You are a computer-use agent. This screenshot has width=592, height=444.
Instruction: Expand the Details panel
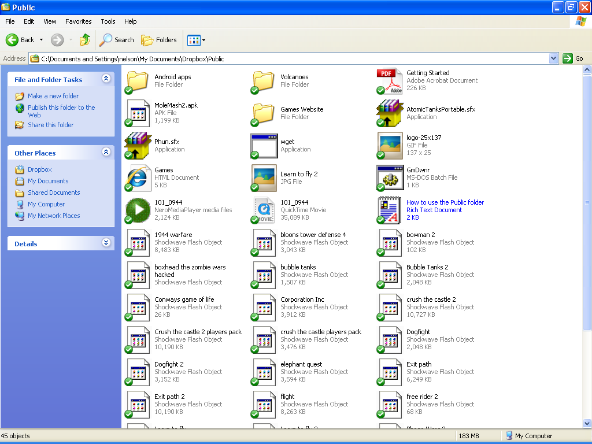point(106,243)
